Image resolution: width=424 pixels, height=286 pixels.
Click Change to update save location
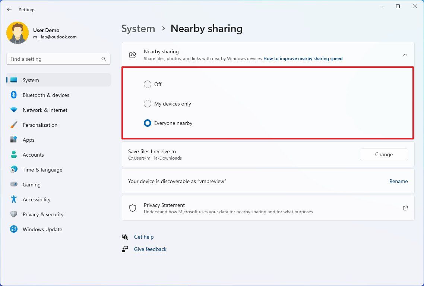[384, 154]
